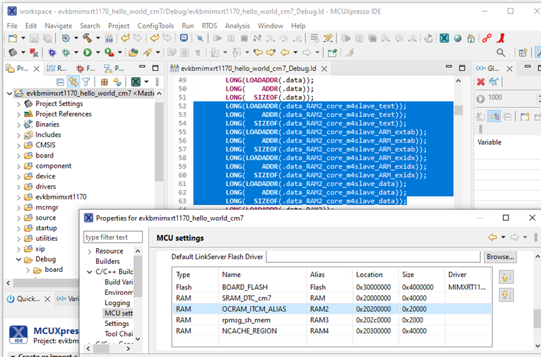Image resolution: width=541 pixels, height=357 pixels.
Task: Click Collapse All in Project Explorer toolbar
Action: [x=60, y=82]
